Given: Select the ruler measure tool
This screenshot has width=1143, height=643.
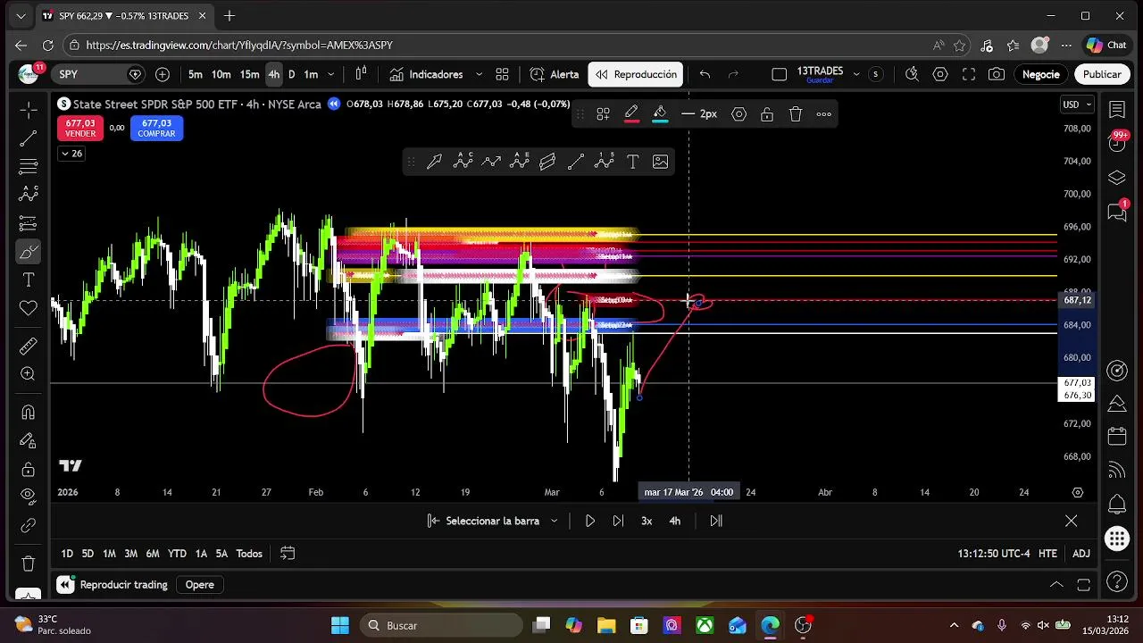Looking at the screenshot, I should [28, 346].
